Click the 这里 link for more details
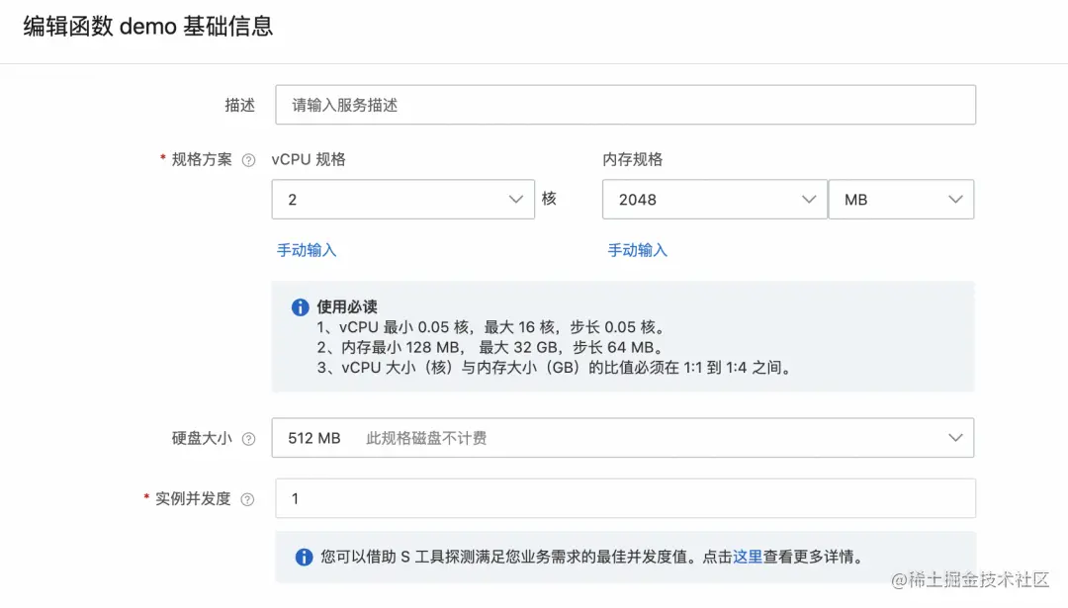The image size is (1068, 608). pyautogui.click(x=748, y=557)
